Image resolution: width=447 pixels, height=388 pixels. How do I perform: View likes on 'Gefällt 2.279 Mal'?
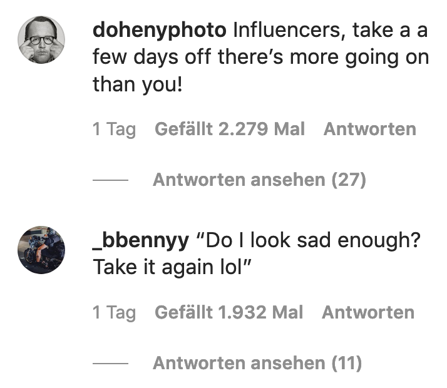[229, 130]
